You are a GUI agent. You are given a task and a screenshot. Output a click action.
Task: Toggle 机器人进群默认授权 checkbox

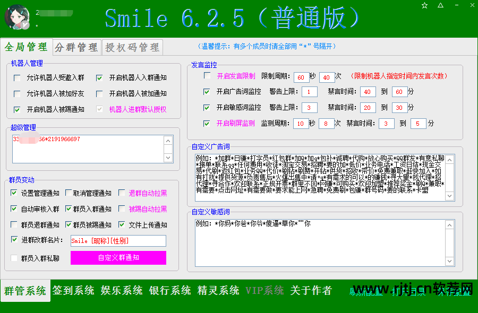tap(99, 109)
